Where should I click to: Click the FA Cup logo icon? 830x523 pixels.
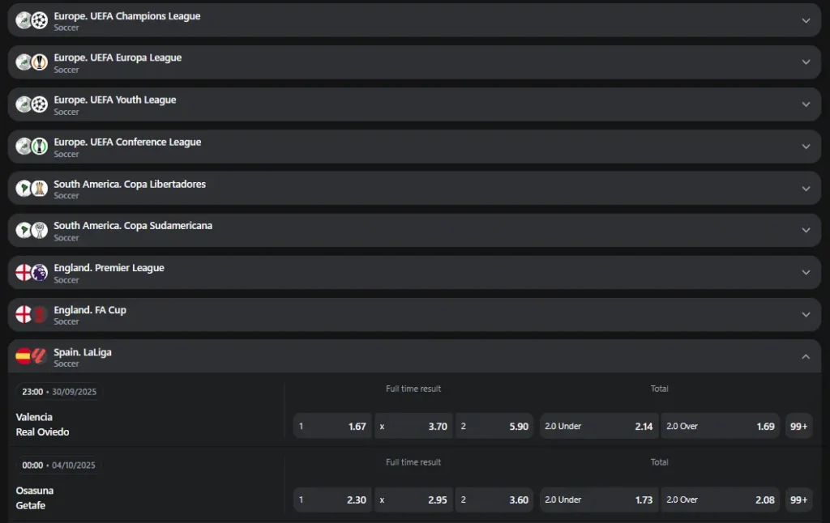40,314
